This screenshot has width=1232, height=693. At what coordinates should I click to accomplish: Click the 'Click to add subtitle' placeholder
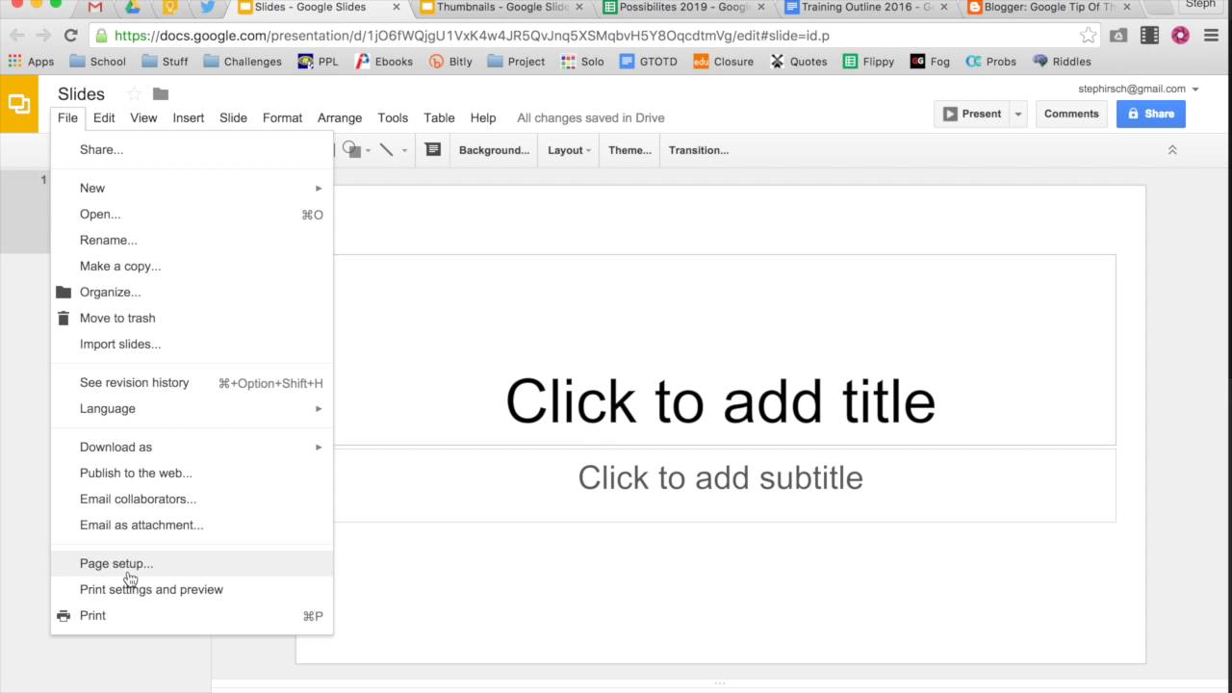point(720,478)
